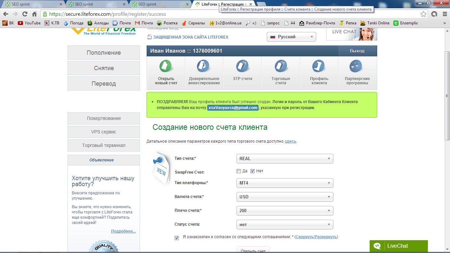Viewport: 450px width, 253px height.
Task: Open the 'Статус счета' dropdown showing нет
Action: (285, 225)
